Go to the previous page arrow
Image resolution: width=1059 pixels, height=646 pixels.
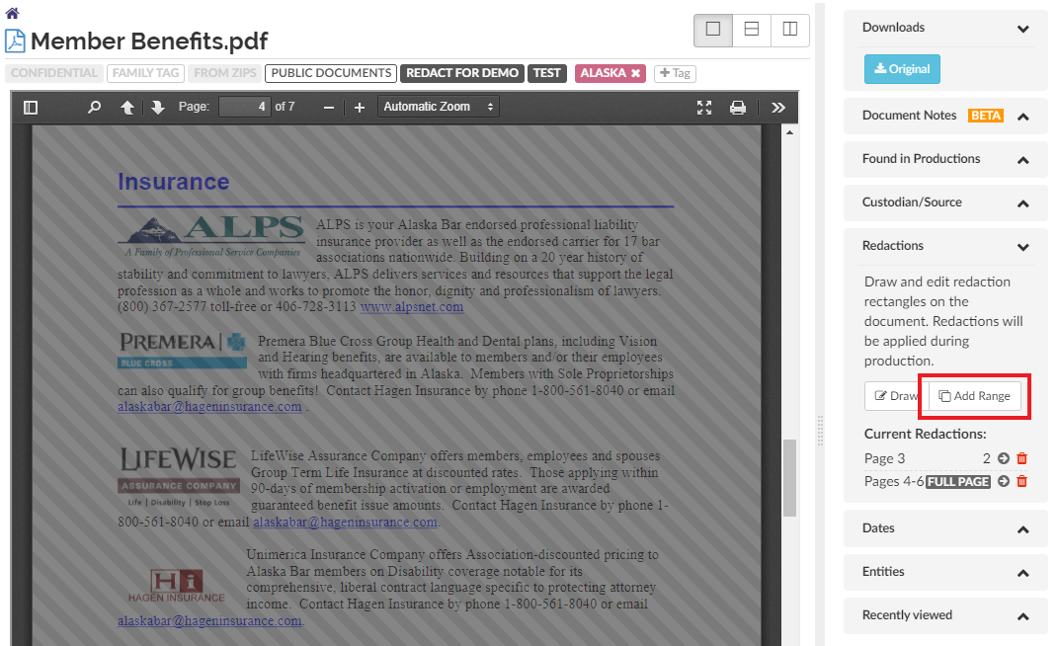[x=127, y=108]
